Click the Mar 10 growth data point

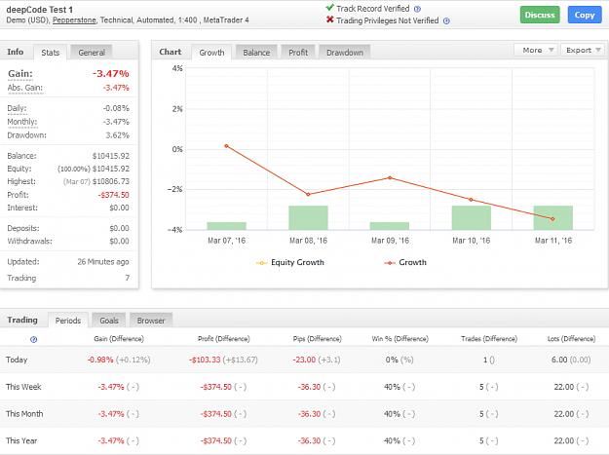pos(471,200)
